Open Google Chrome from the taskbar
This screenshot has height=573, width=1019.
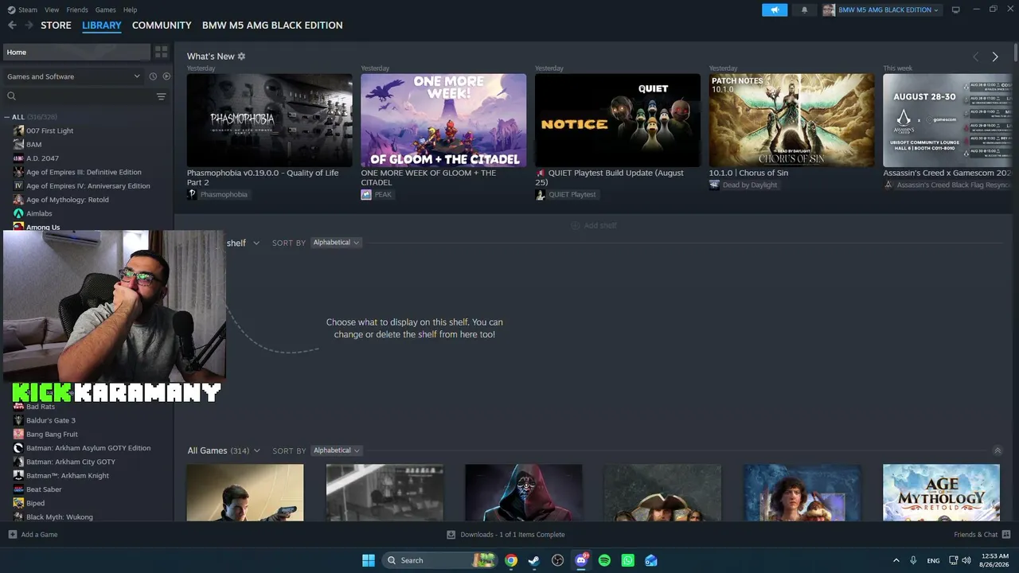pos(511,560)
